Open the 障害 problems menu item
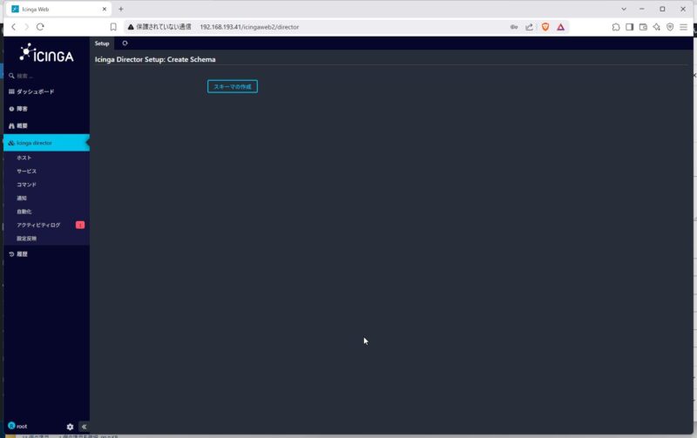Image resolution: width=697 pixels, height=438 pixels. pos(46,109)
